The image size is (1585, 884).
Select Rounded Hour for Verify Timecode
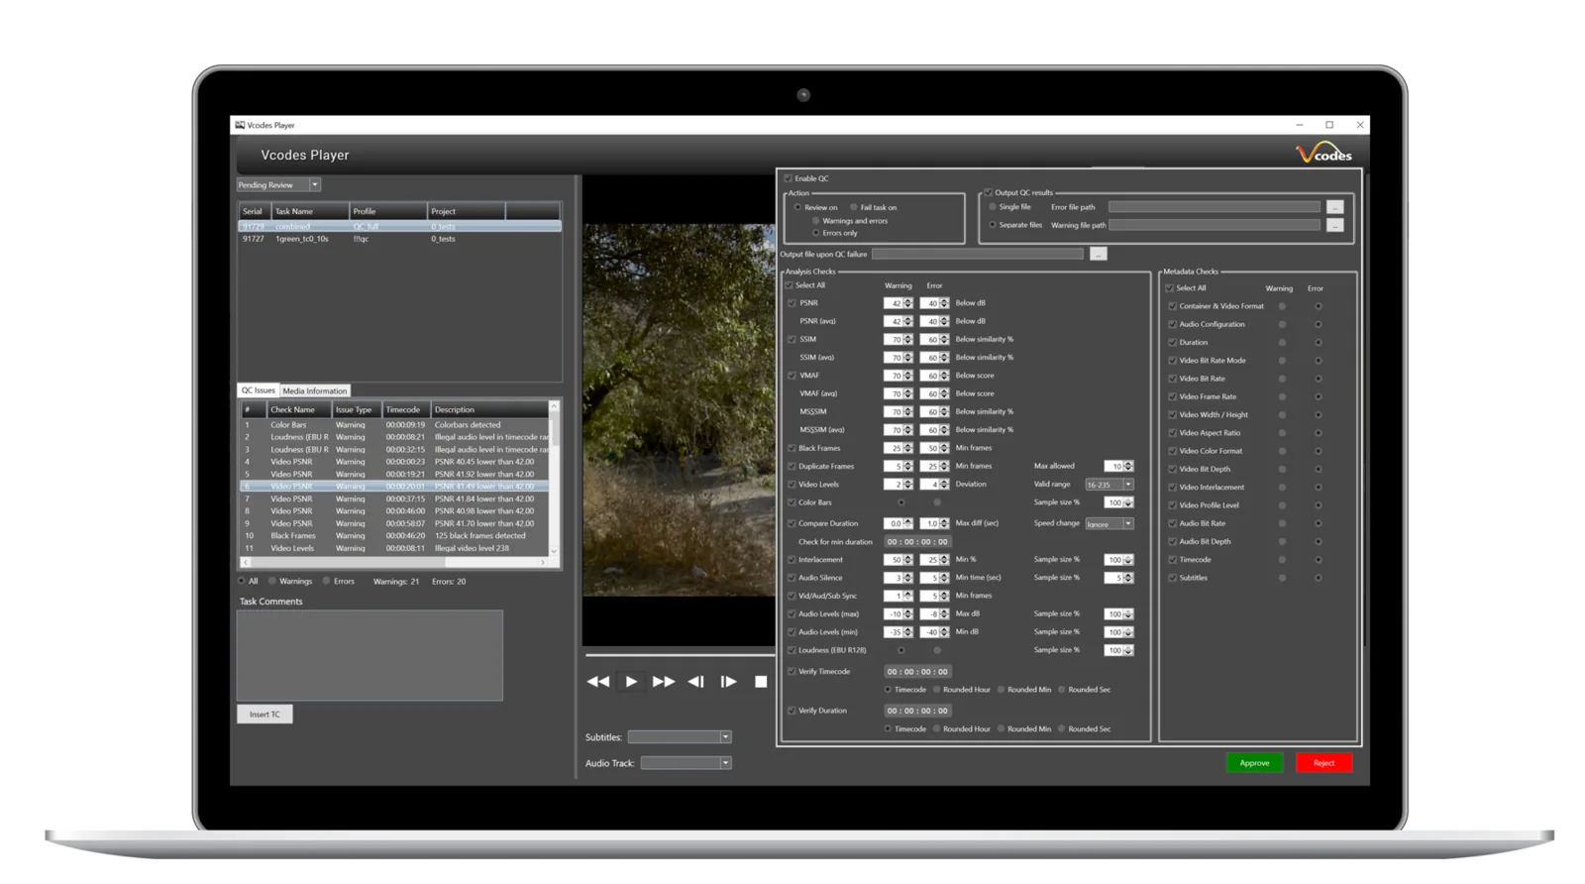[x=936, y=690]
